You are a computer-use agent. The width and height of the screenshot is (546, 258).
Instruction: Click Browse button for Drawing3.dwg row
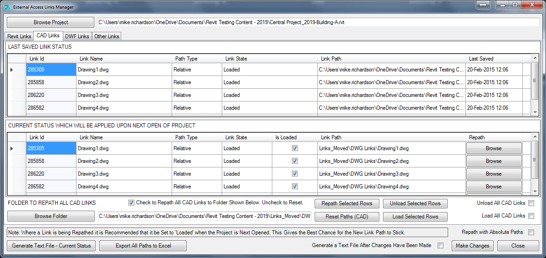[x=494, y=174]
